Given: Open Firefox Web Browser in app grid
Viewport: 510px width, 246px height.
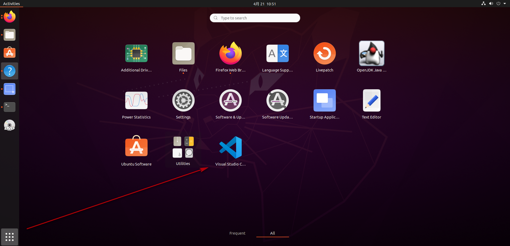Looking at the screenshot, I should point(230,53).
